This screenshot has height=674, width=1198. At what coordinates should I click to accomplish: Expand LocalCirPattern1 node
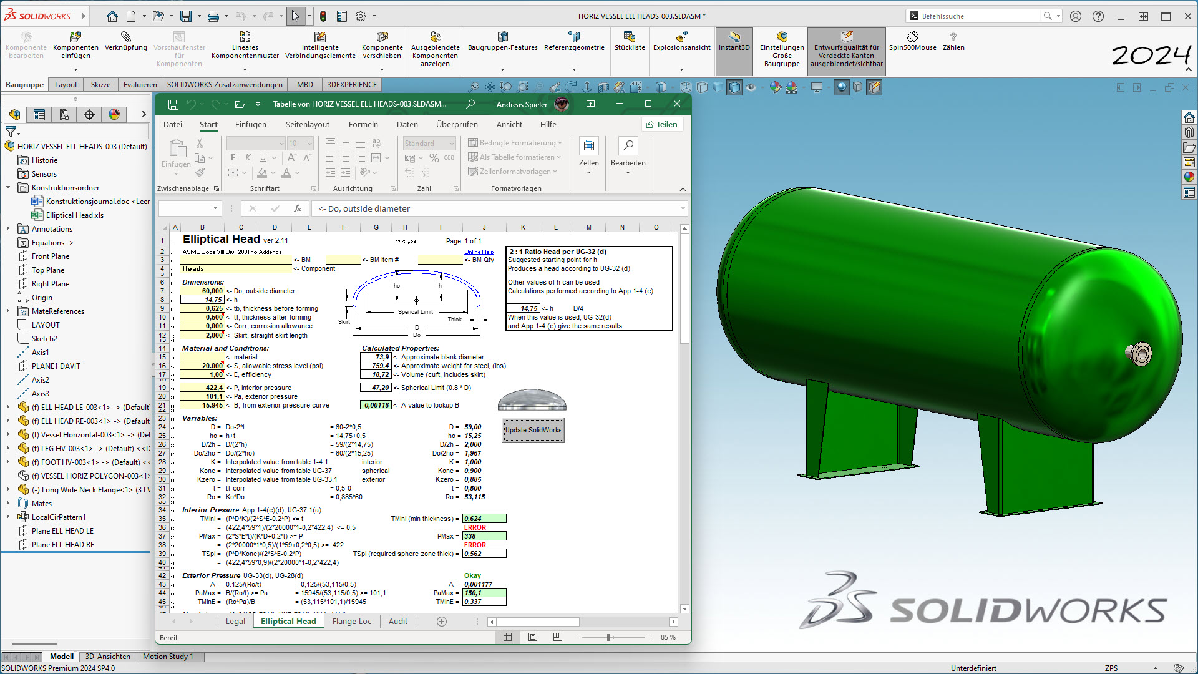8,517
